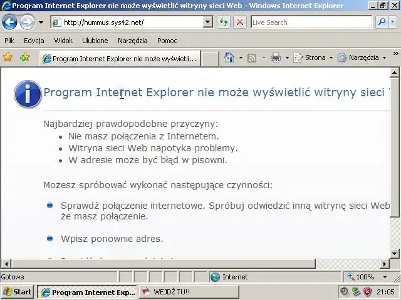Click the vertical scrollbar thumb

tap(394, 147)
